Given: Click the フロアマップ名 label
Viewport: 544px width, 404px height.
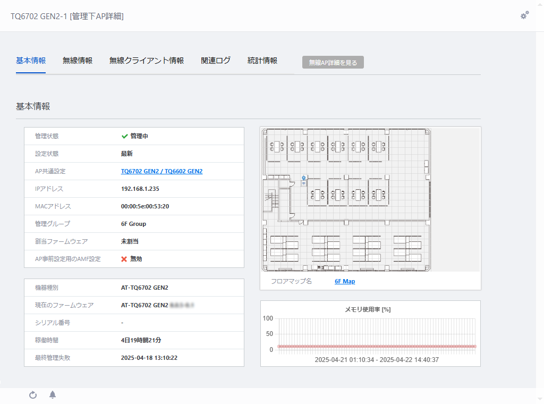Looking at the screenshot, I should (291, 282).
